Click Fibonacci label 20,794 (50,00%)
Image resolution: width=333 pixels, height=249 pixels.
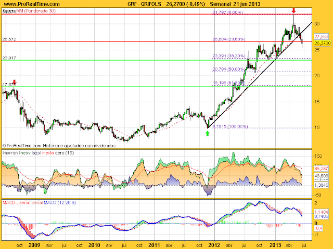click(x=229, y=69)
